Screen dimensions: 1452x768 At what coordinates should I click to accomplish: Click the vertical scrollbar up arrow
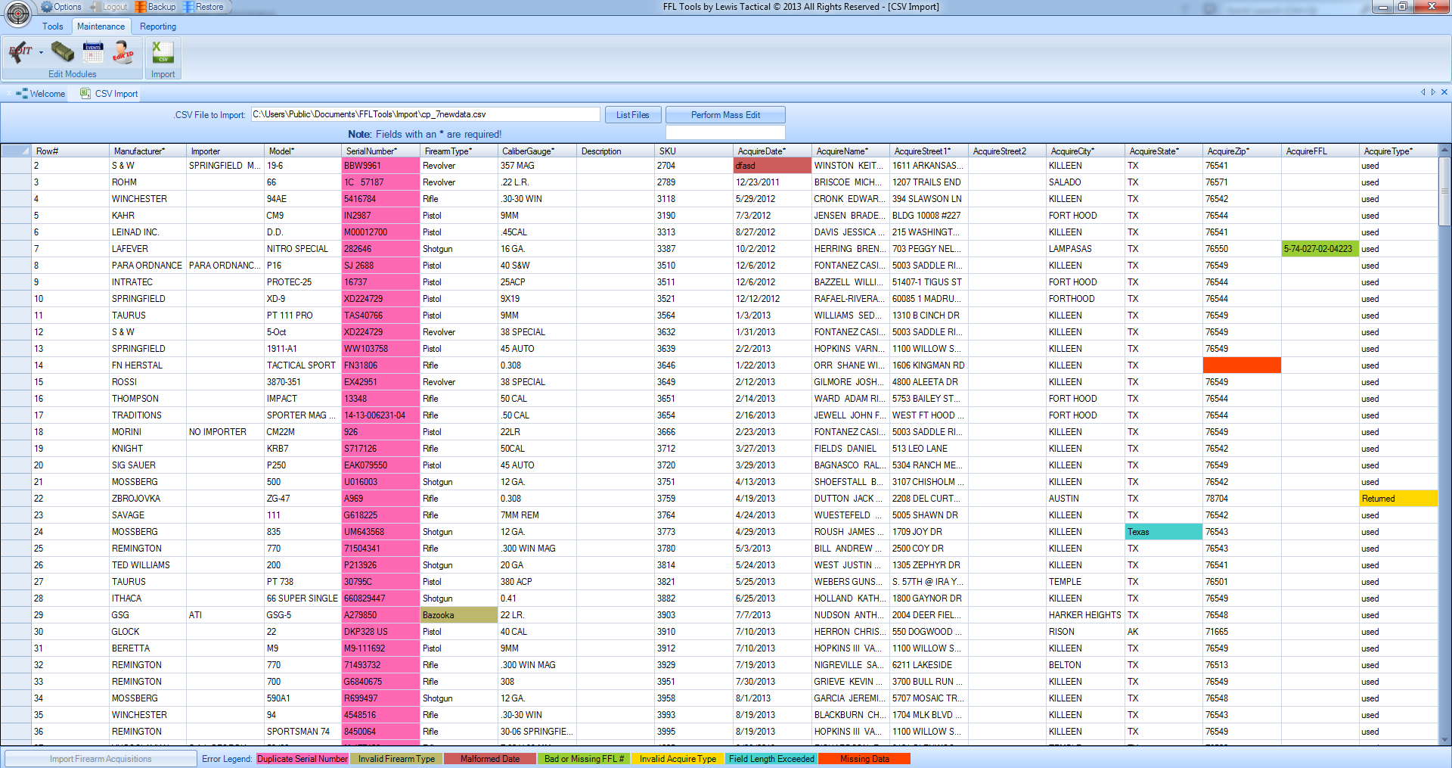pyautogui.click(x=1444, y=151)
